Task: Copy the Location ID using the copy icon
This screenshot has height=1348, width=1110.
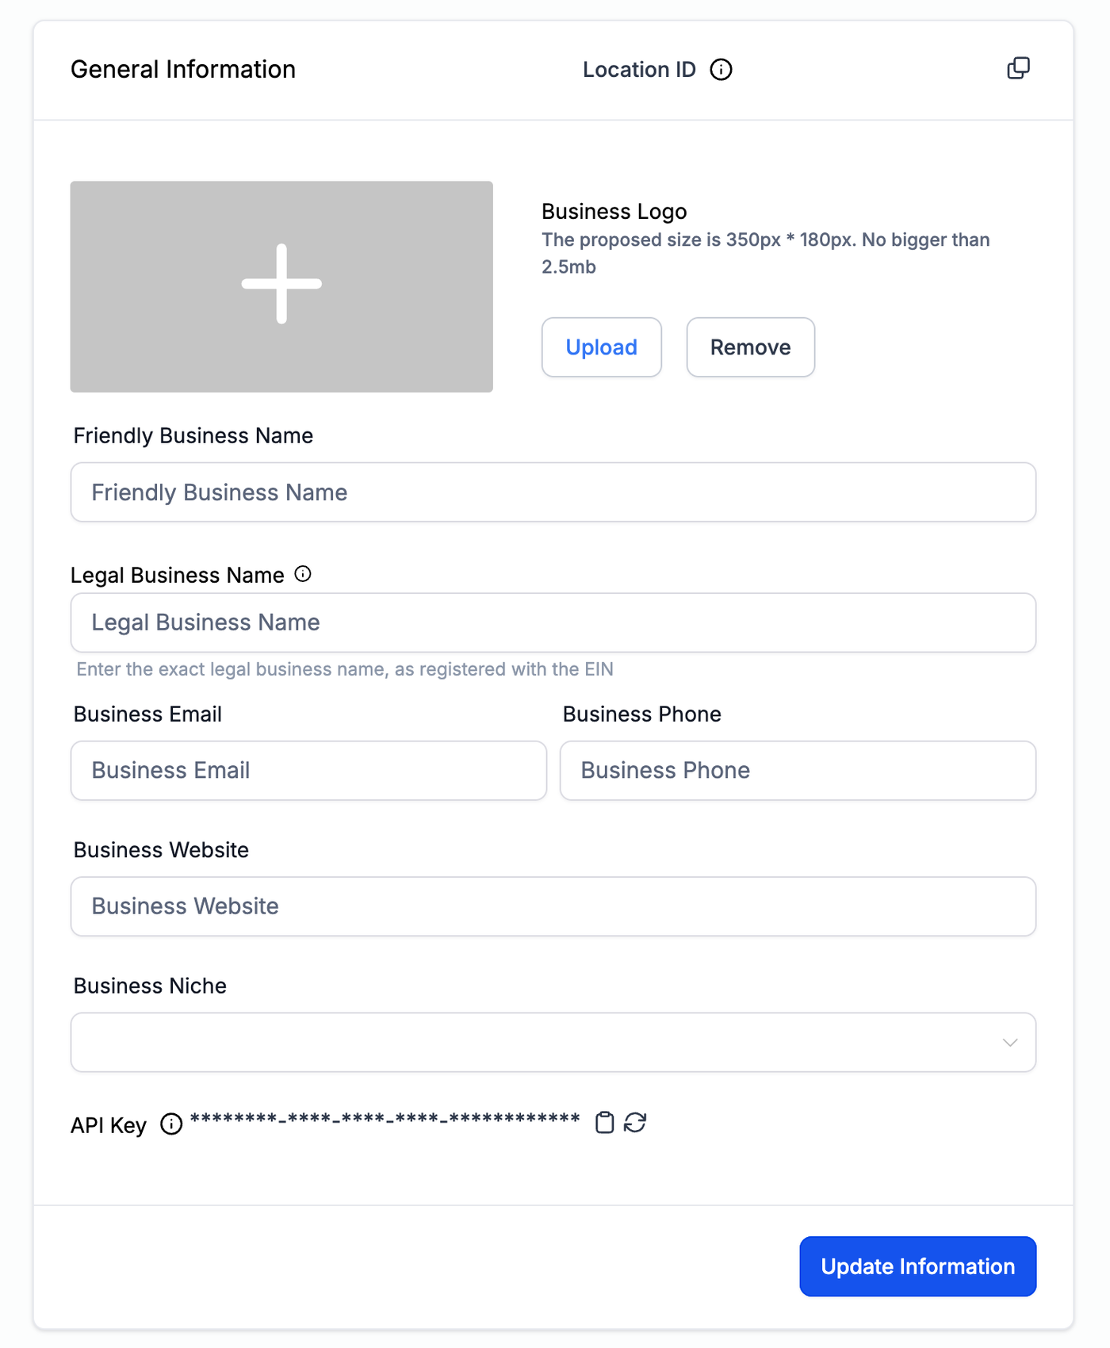Action: click(1018, 68)
